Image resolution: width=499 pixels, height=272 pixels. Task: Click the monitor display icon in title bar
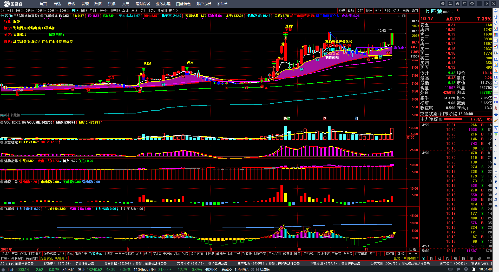pos(465,4)
